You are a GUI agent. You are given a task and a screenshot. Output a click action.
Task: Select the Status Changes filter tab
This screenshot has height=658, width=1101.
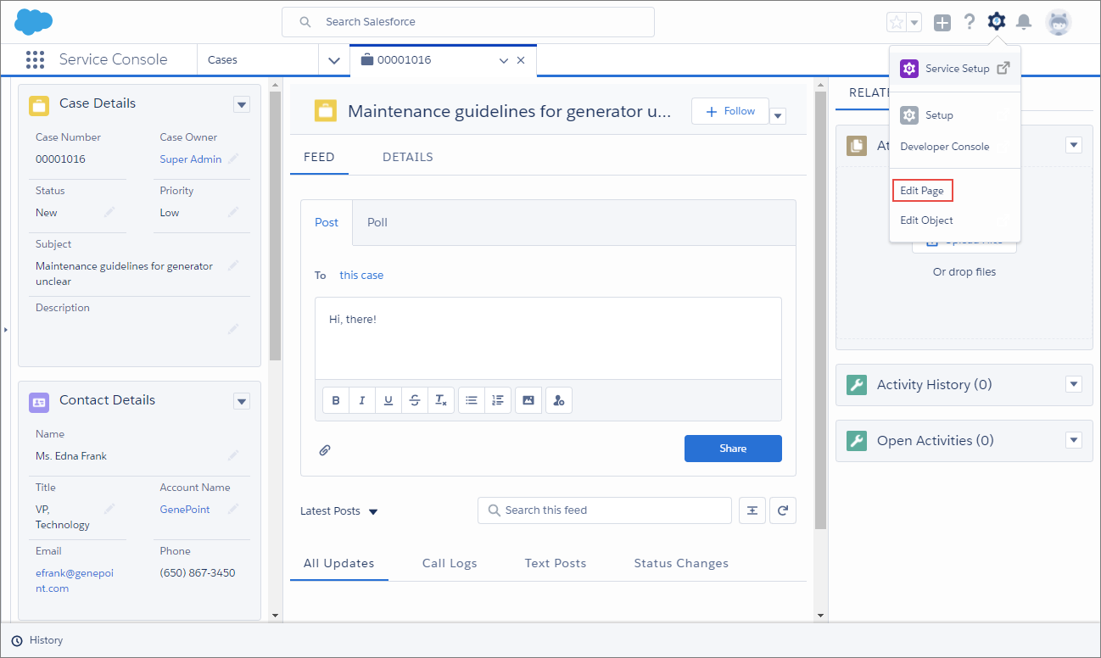click(x=681, y=563)
